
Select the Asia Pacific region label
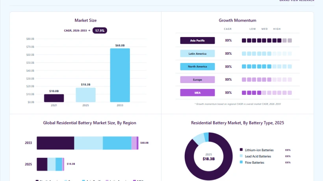(x=197, y=41)
